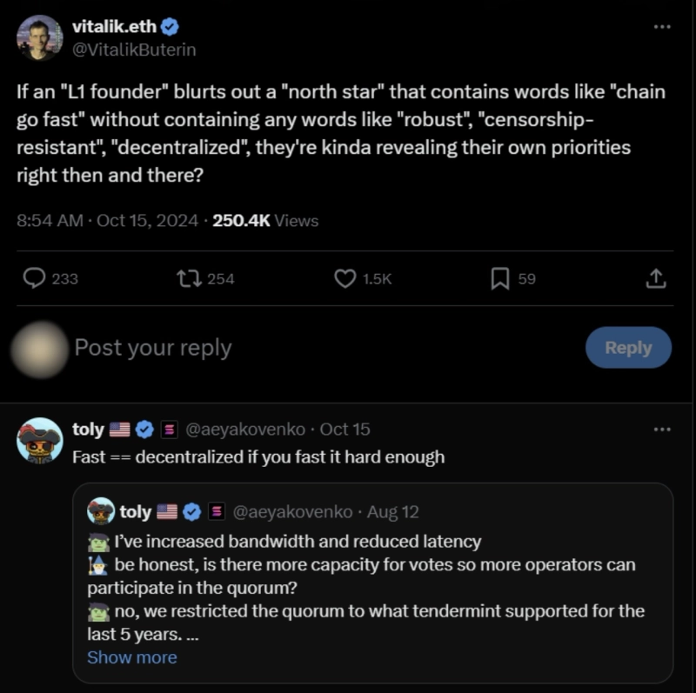The image size is (696, 693).
Task: Click toly's blue verified badge in the reply
Action: tap(144, 430)
